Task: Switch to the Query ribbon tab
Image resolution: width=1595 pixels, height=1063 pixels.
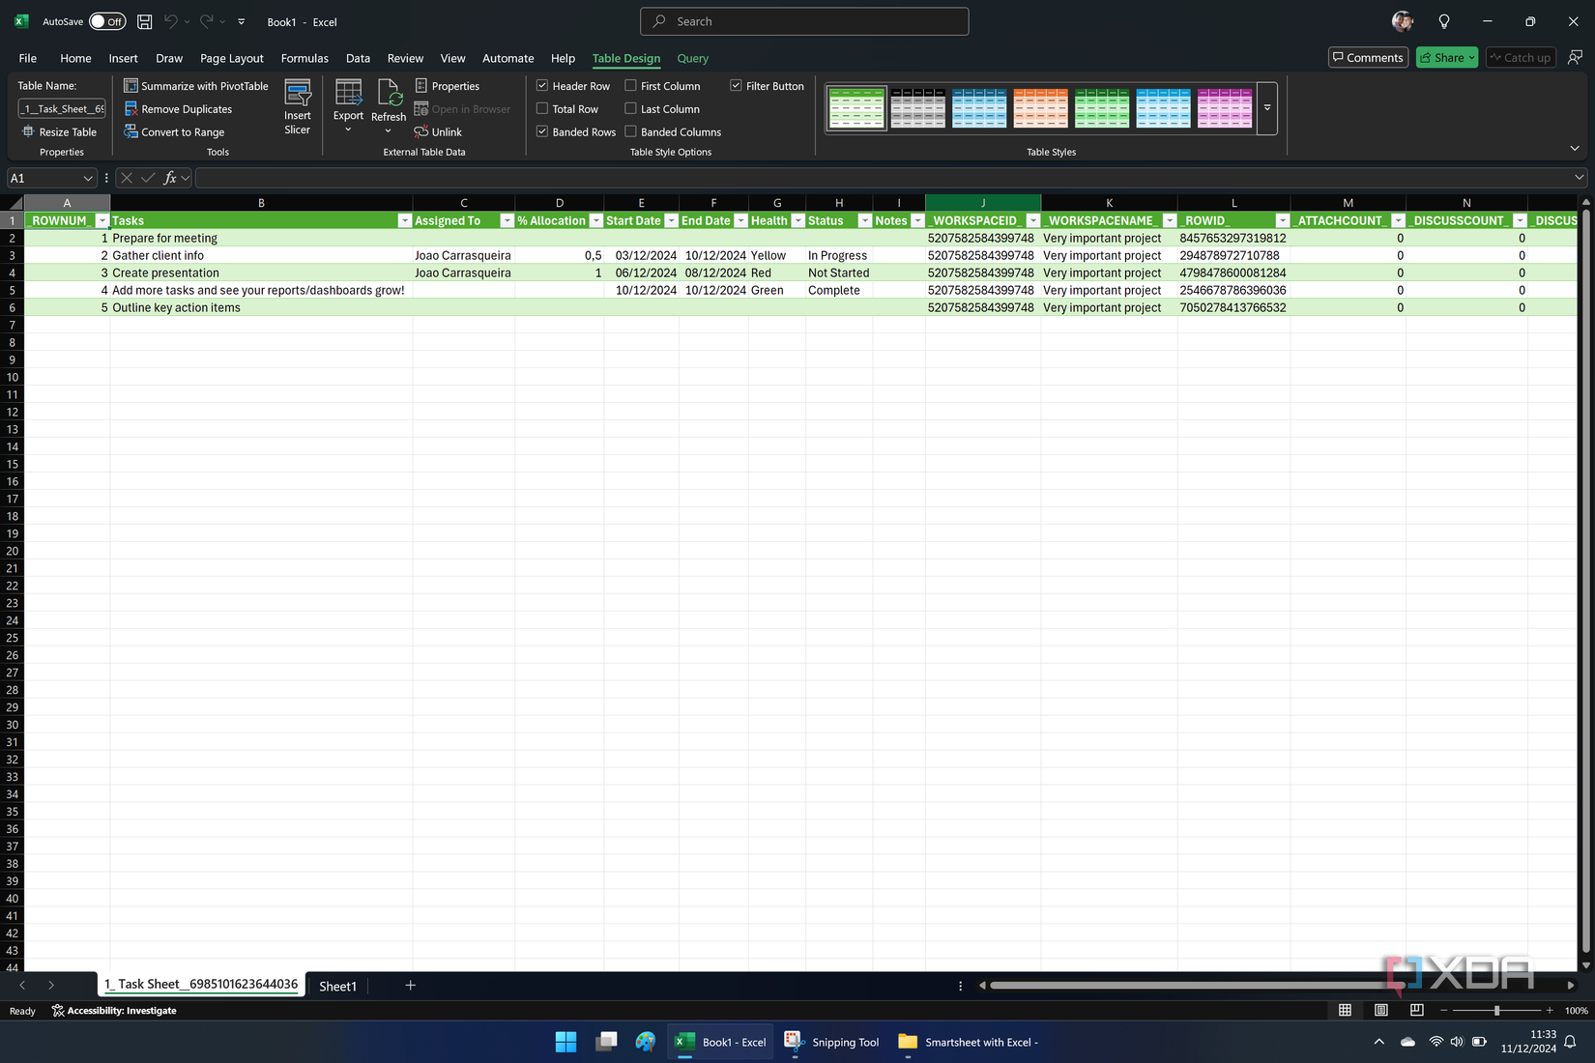Action: point(692,58)
